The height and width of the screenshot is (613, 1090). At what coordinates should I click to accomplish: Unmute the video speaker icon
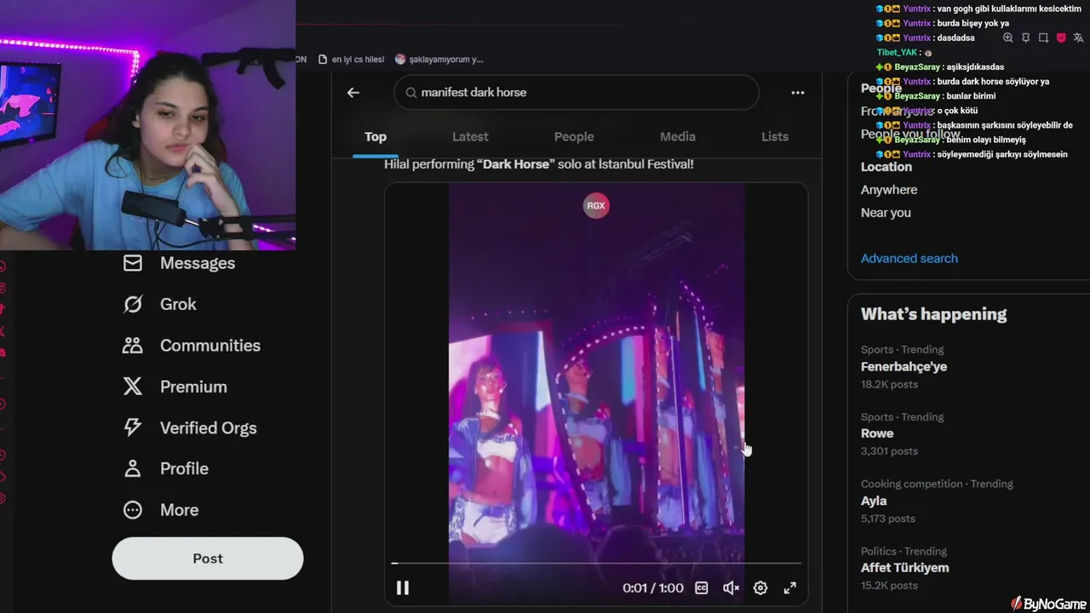[x=731, y=587]
